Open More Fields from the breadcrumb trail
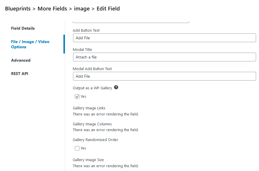This screenshot has height=171, width=259. click(x=52, y=9)
